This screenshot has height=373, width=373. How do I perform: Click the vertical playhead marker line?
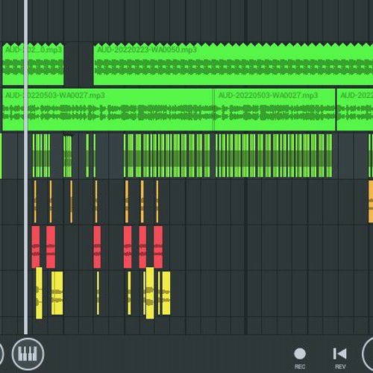tap(25, 166)
